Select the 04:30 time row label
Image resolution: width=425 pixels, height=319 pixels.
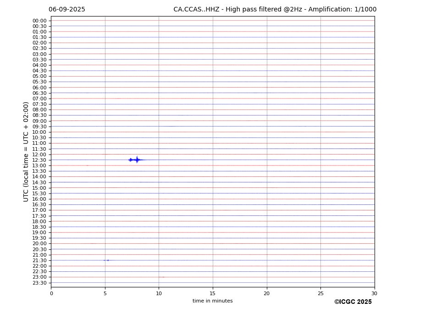click(x=39, y=71)
